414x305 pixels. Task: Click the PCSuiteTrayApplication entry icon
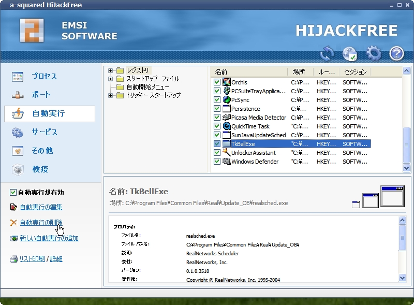coord(227,91)
